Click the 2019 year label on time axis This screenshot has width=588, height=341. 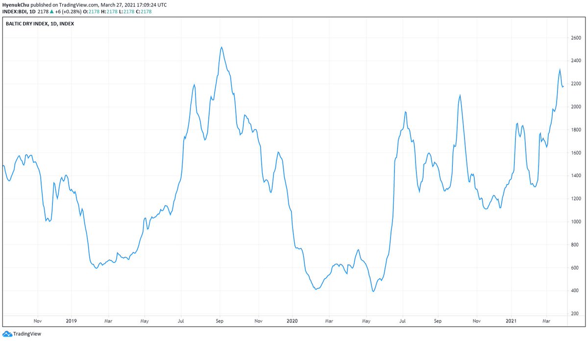72,321
